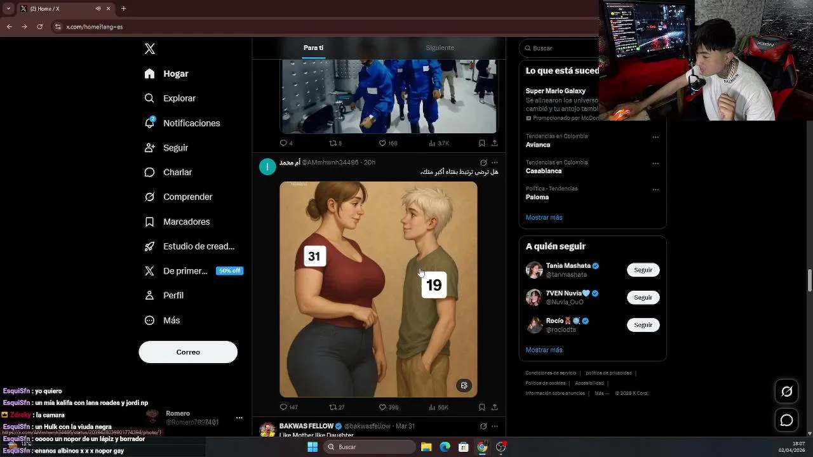Click the X logo in the sidebar
Image resolution: width=813 pixels, height=457 pixels.
click(150, 49)
